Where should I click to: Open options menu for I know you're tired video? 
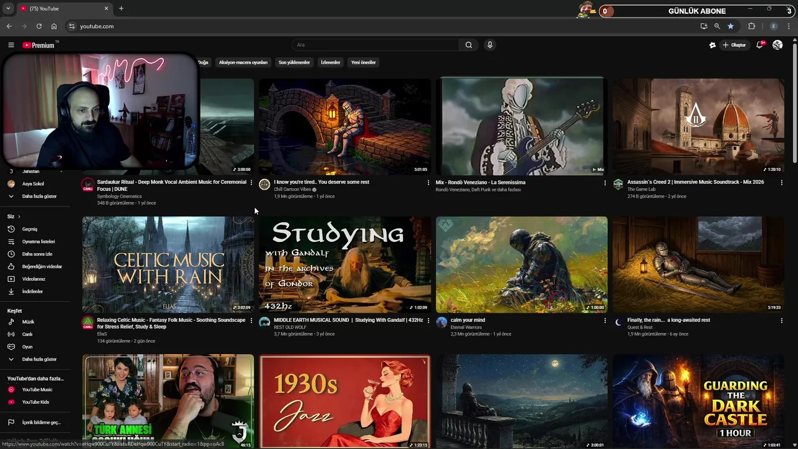coord(428,183)
